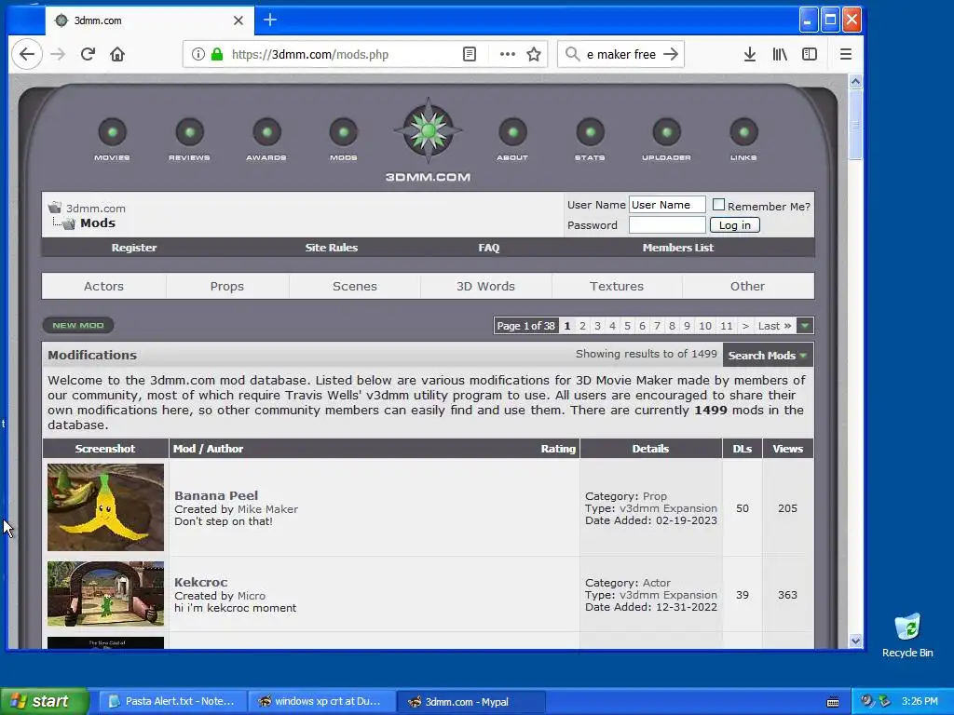This screenshot has height=715, width=954.
Task: Click the scrollbar up arrow
Action: (855, 82)
